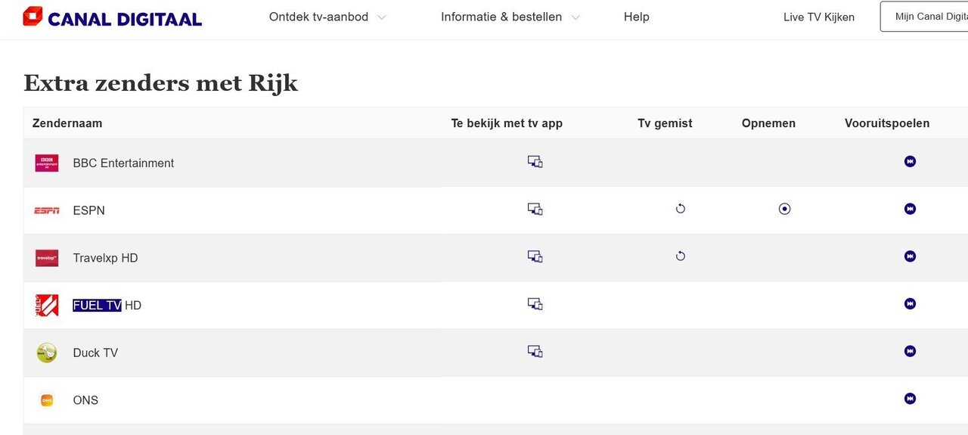Open Live TV Kijken link

pyautogui.click(x=818, y=17)
